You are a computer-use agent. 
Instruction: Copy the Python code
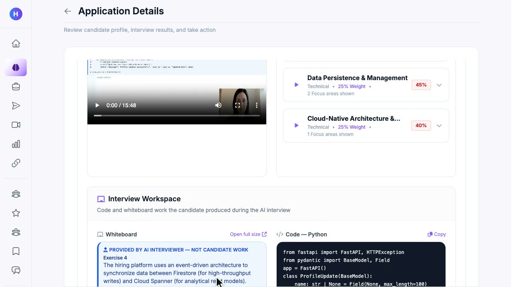click(437, 234)
